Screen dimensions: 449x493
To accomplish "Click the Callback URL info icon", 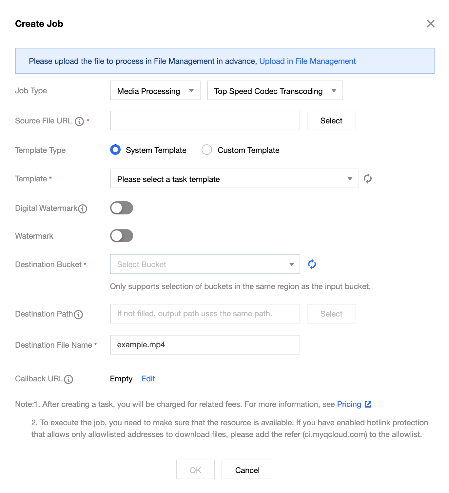I will (x=68, y=379).
